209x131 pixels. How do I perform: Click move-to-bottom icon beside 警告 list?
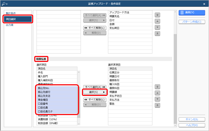click(x=157, y=105)
